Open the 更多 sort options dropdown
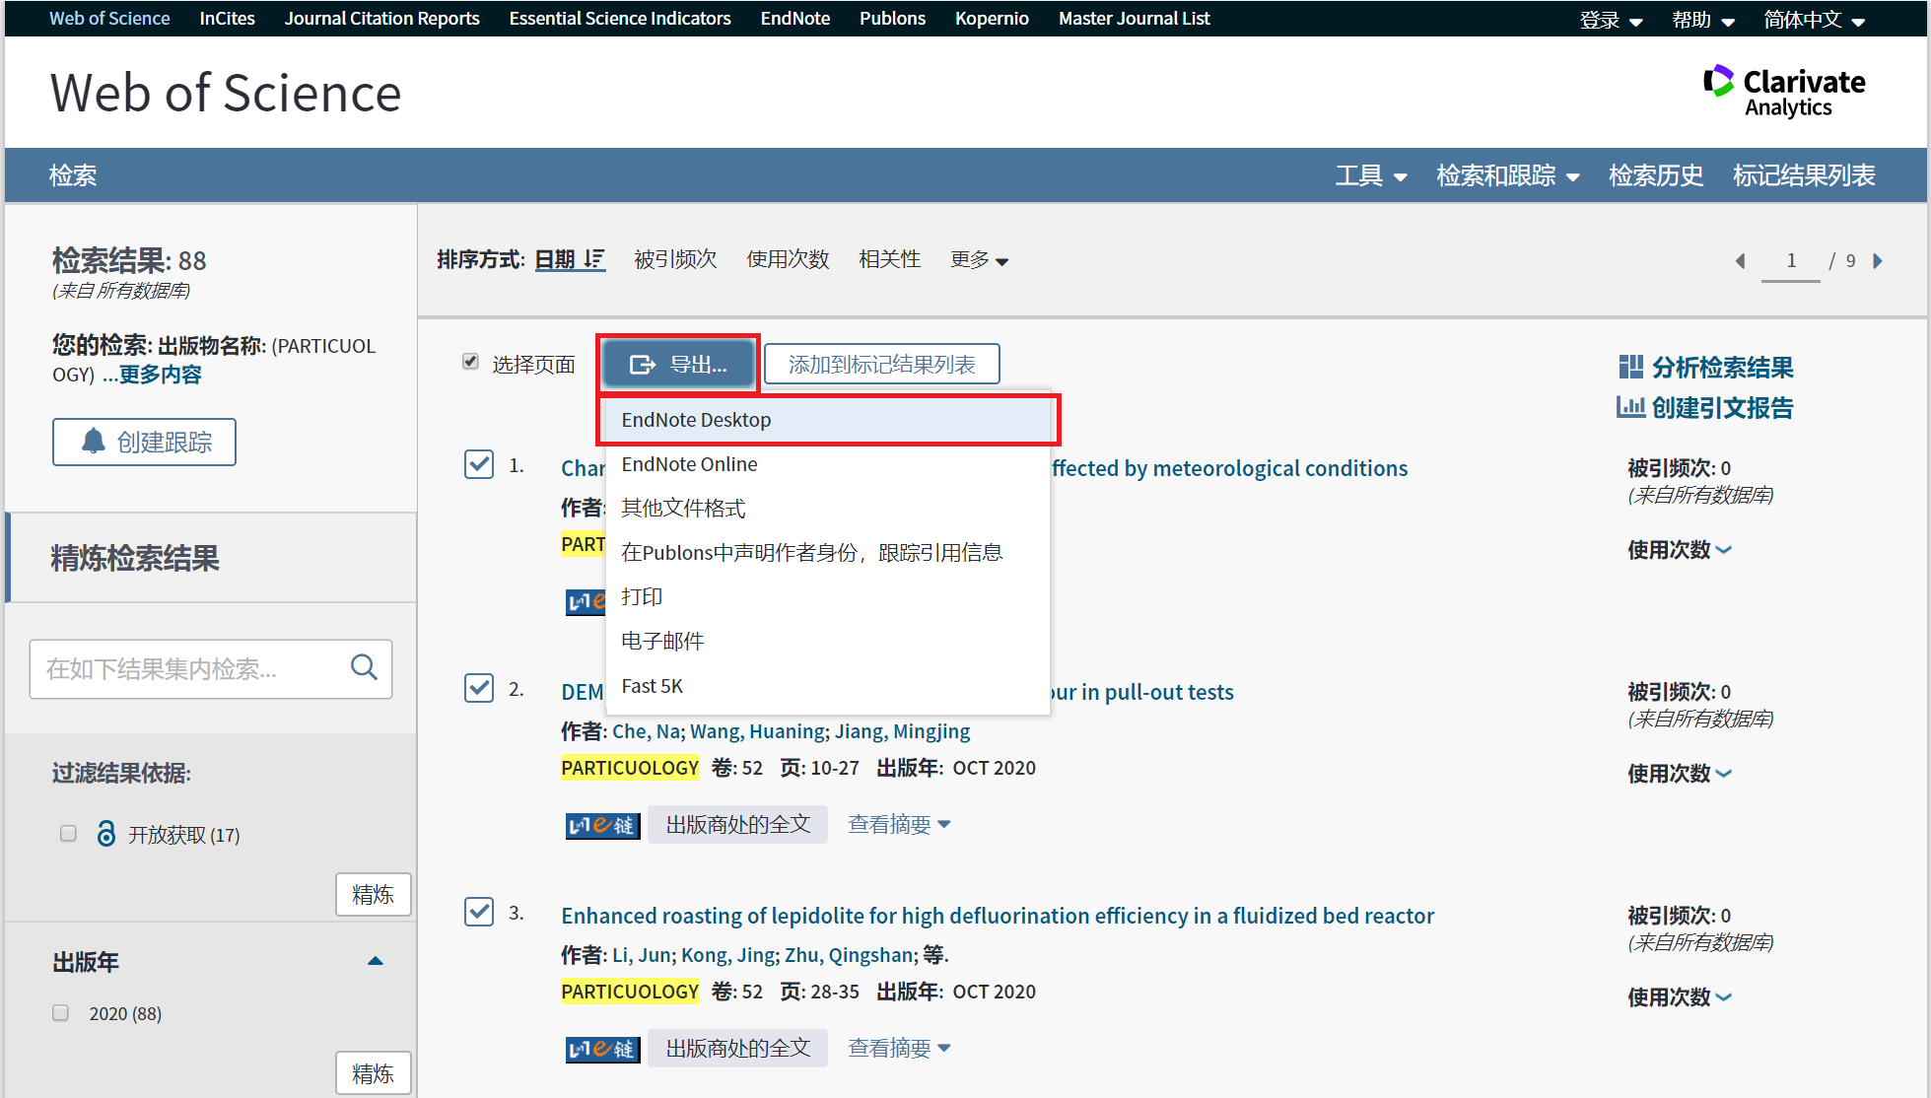 (979, 259)
